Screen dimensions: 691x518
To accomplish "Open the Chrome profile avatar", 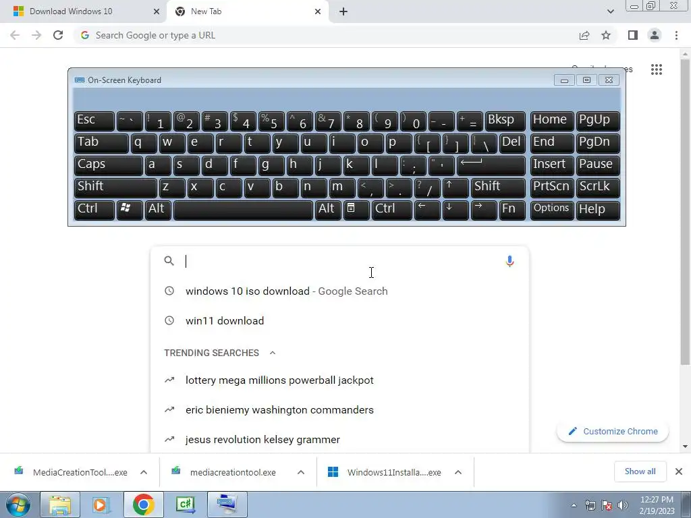I will click(655, 35).
